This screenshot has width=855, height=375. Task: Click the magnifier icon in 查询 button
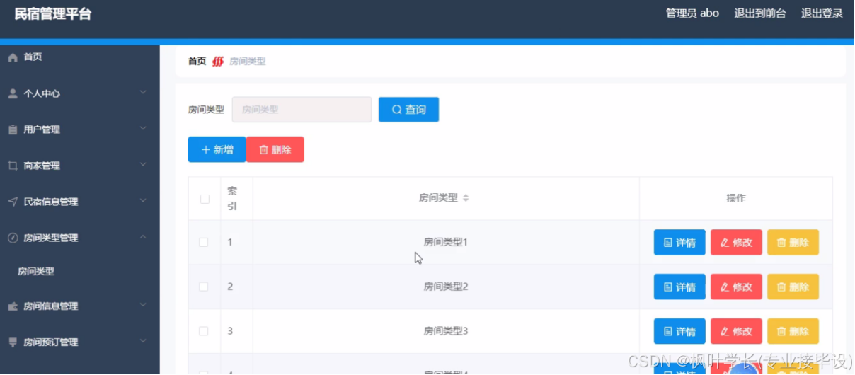point(397,110)
